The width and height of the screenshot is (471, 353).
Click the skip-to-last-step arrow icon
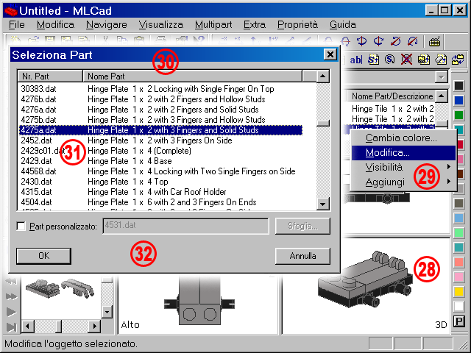coord(12,327)
